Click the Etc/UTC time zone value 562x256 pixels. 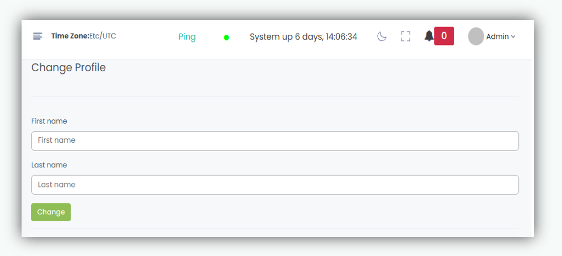pos(103,36)
